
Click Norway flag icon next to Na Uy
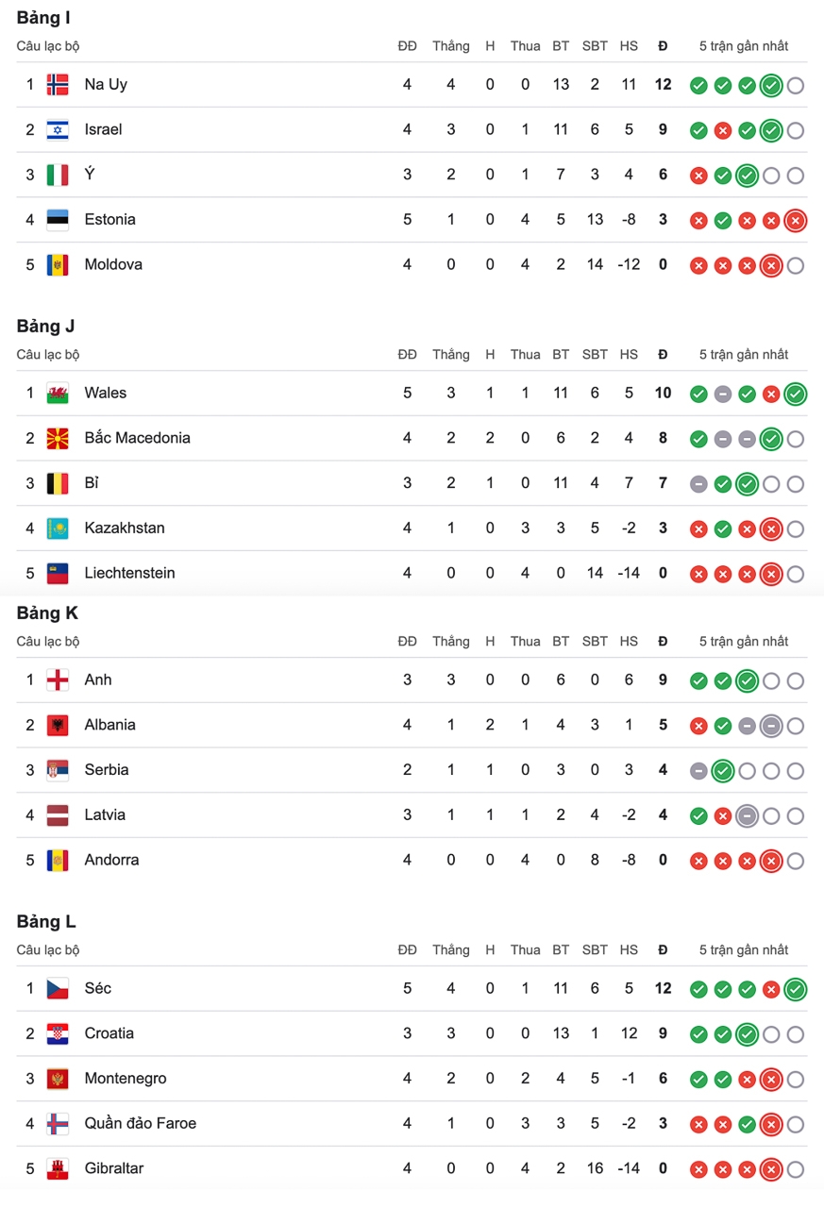point(58,84)
